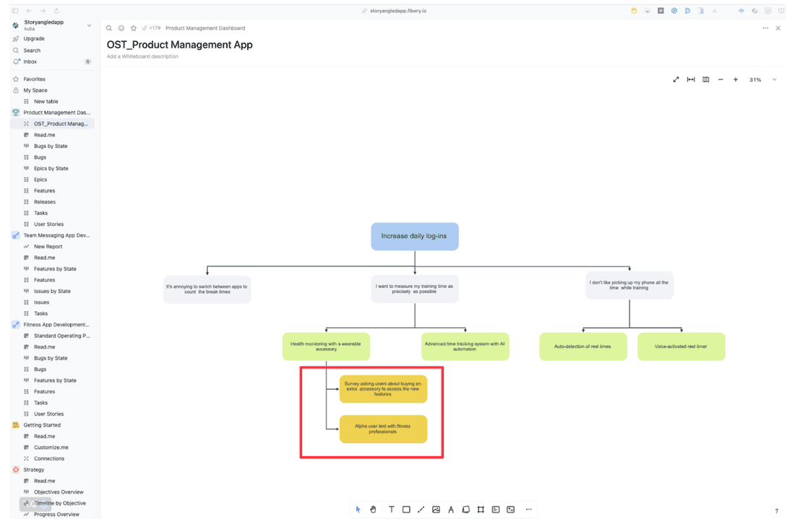The height and width of the screenshot is (519, 795).
Task: Open Objectives Overview under Strategy
Action: [x=59, y=492]
